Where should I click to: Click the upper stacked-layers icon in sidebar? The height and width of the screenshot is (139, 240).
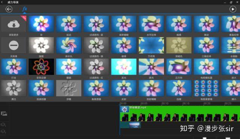coord(3,125)
